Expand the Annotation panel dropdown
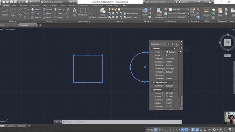 [84, 21]
